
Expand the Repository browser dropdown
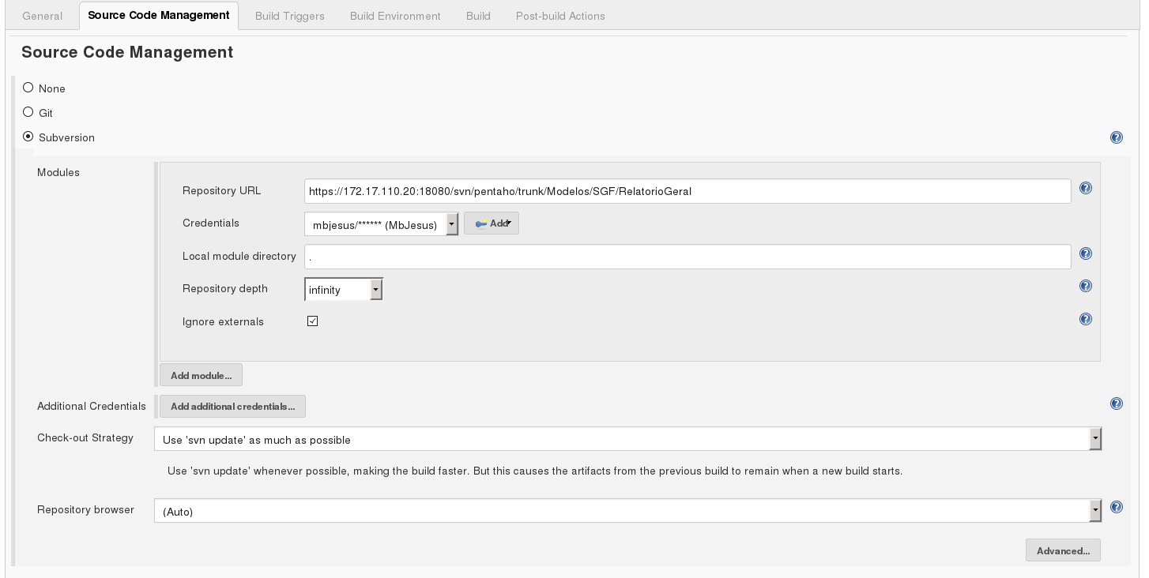pyautogui.click(x=627, y=511)
